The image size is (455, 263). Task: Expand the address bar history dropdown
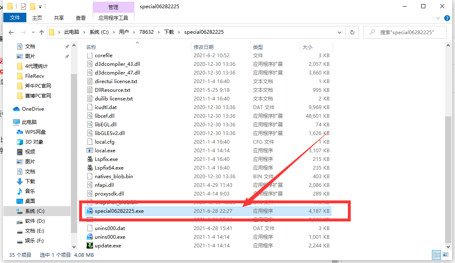click(x=339, y=32)
